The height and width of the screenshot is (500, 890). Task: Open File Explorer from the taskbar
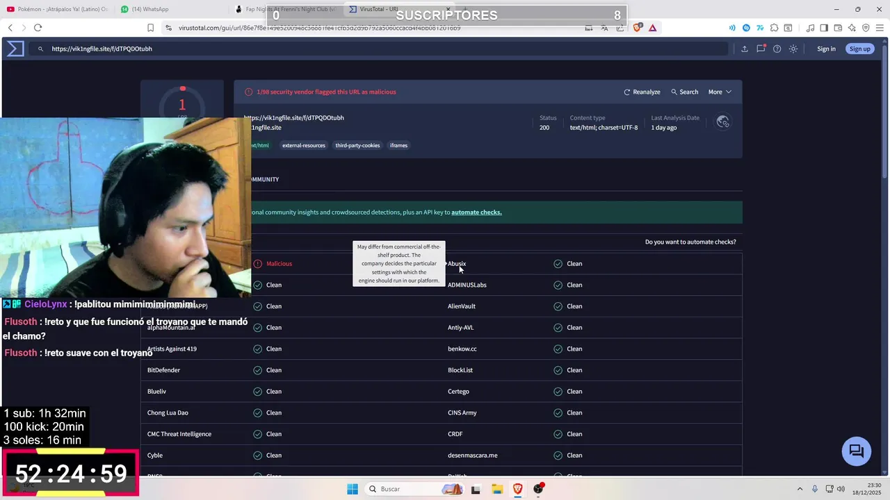click(x=497, y=489)
